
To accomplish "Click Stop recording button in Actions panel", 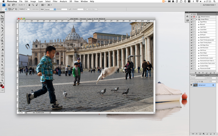I will [196, 73].
